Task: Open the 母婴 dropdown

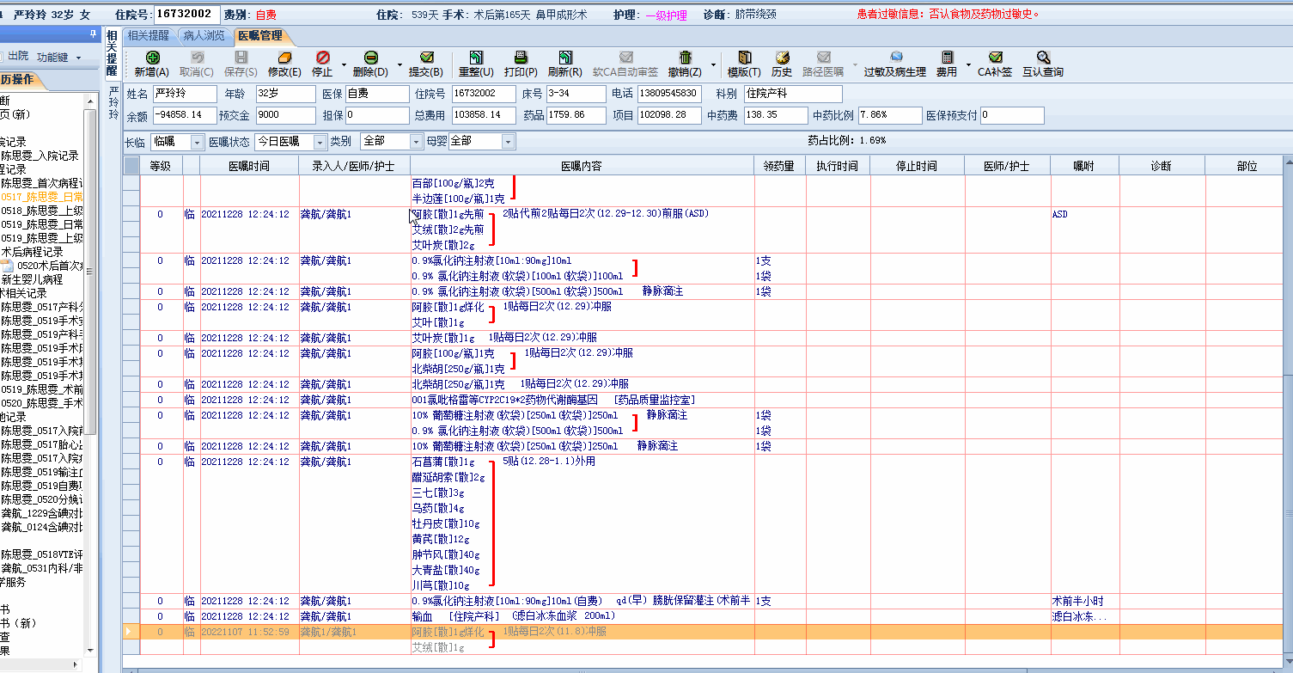Action: [481, 142]
